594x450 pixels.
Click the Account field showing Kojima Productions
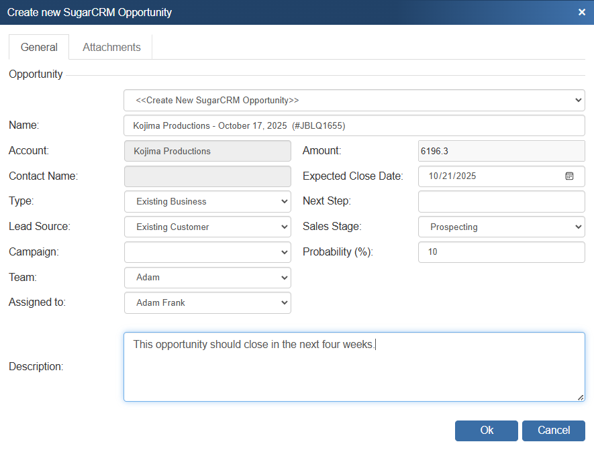point(207,151)
